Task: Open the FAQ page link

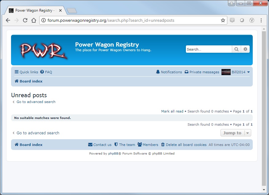Action: tap(48, 72)
